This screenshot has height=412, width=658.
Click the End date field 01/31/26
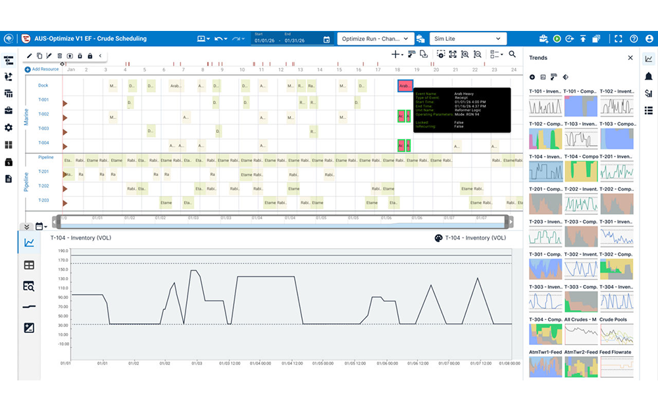click(295, 41)
